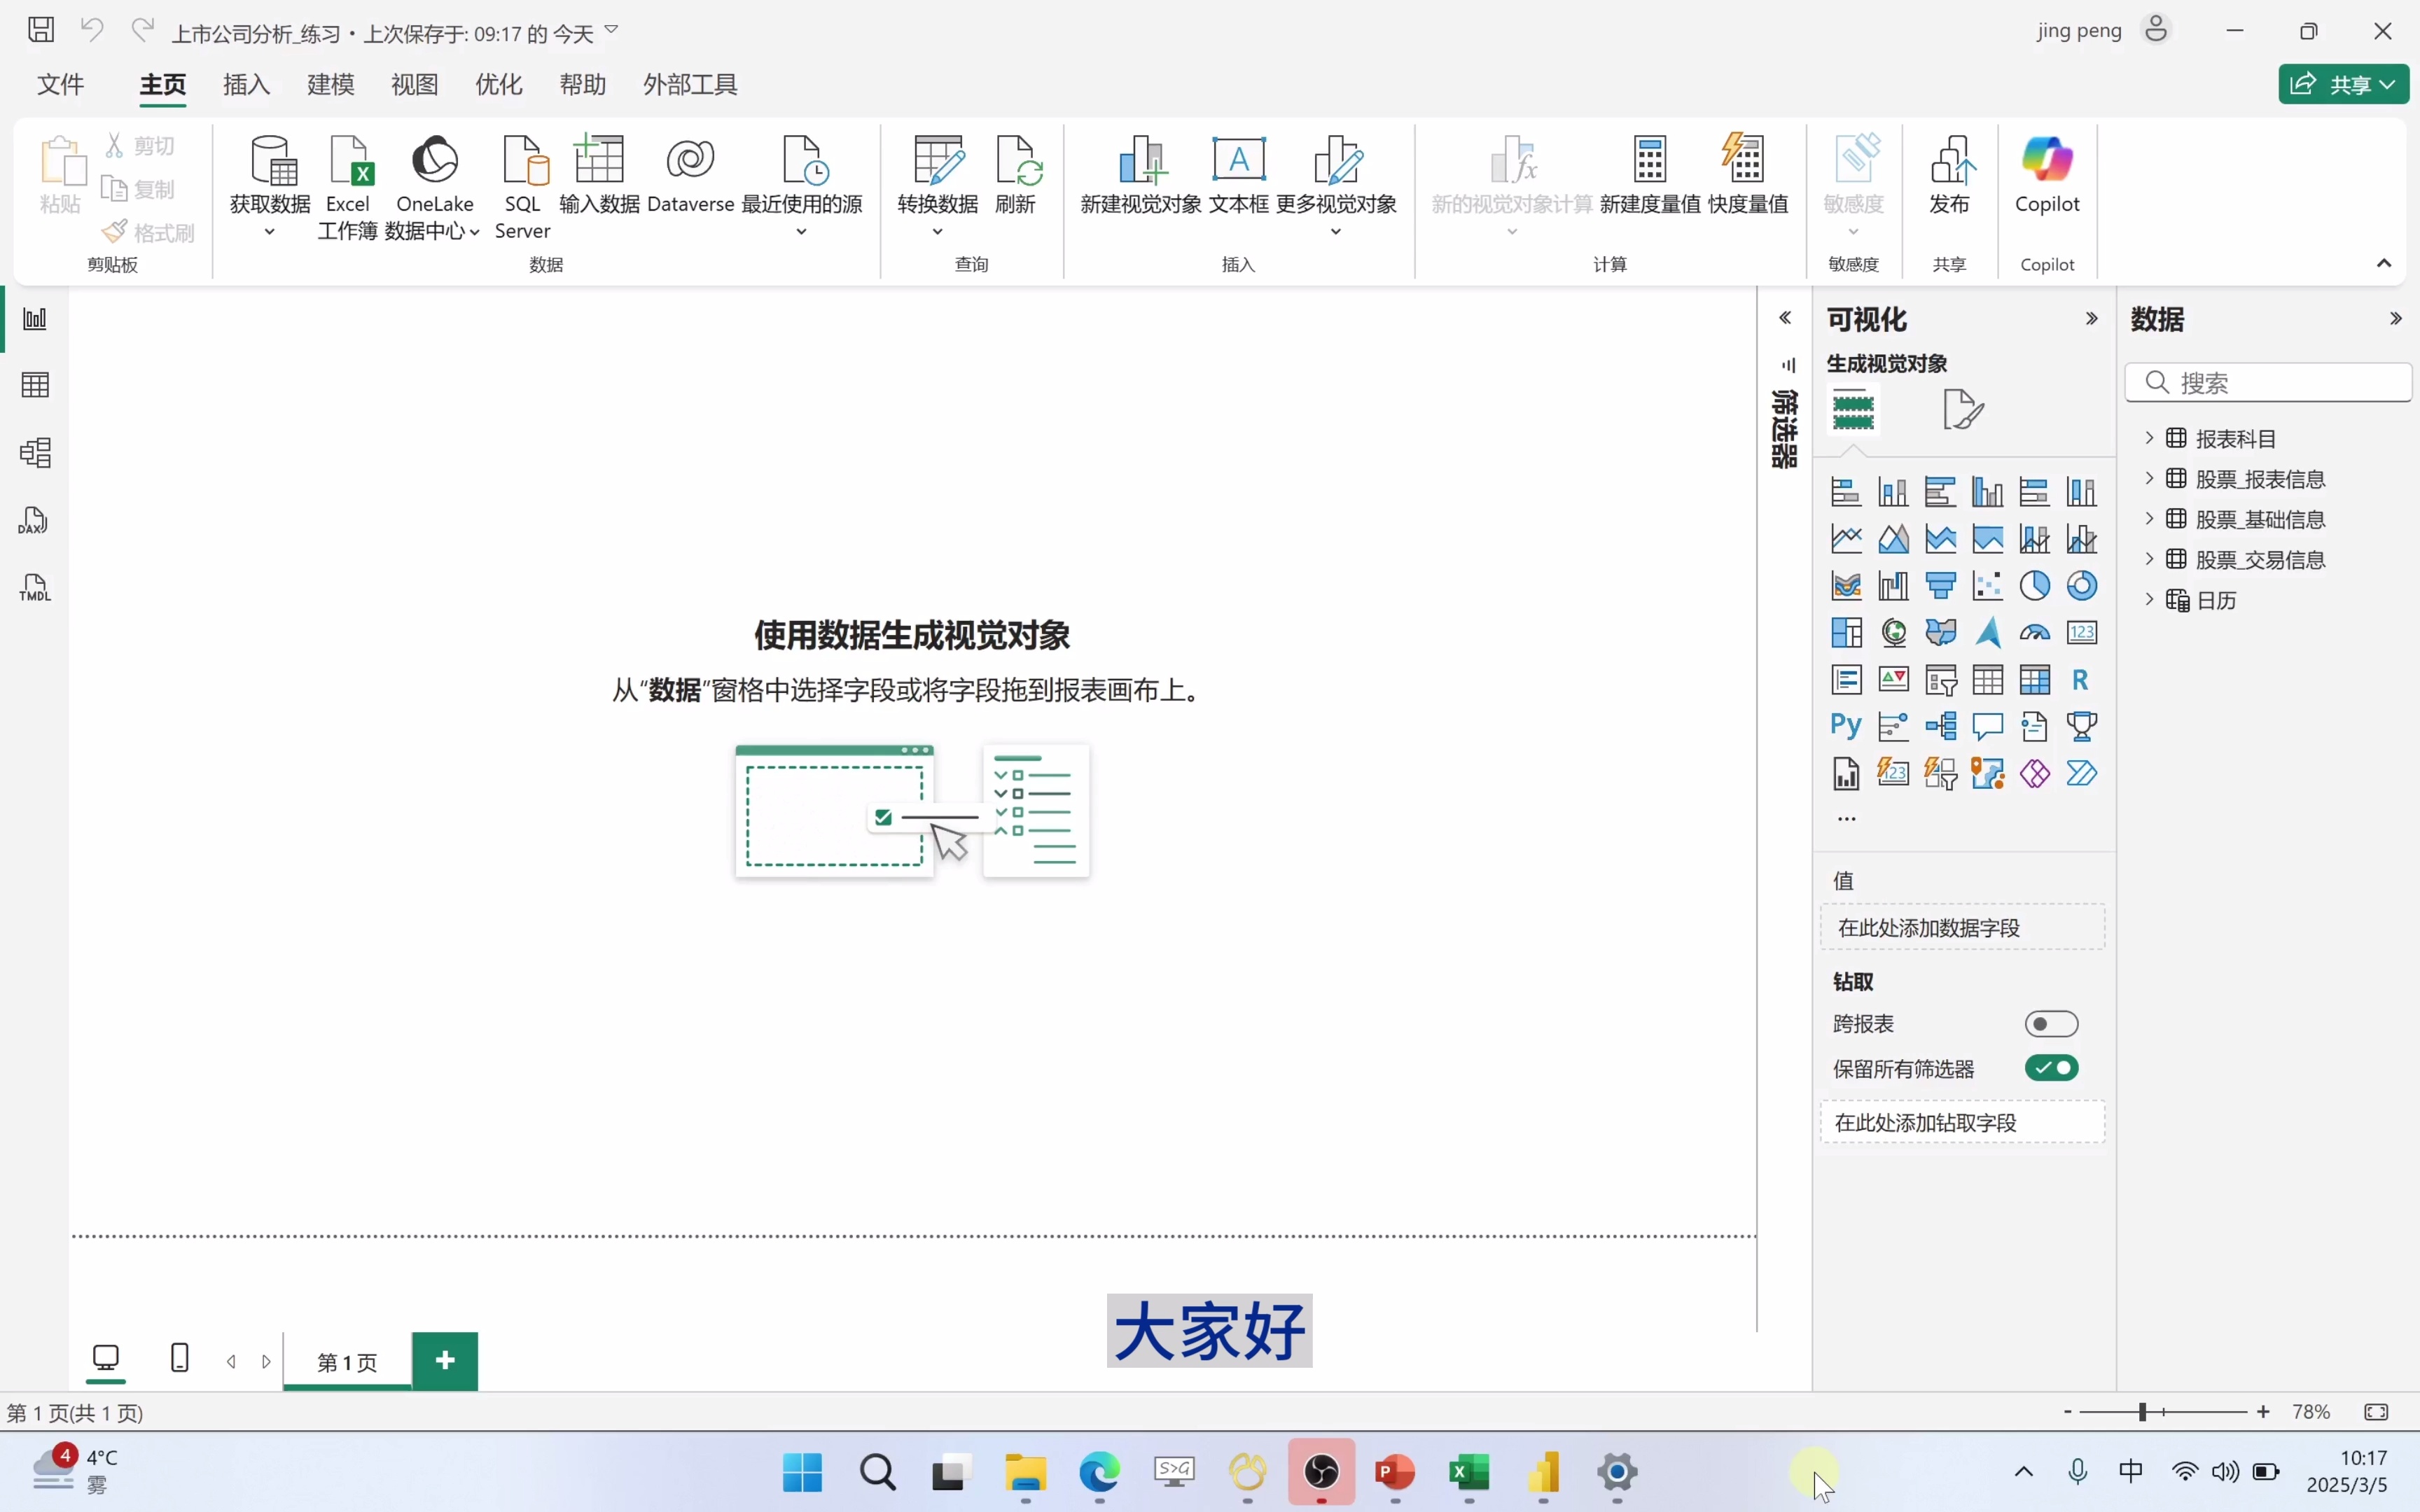This screenshot has width=2420, height=1512.
Task: Insert a text box (文本框)
Action: click(x=1239, y=175)
